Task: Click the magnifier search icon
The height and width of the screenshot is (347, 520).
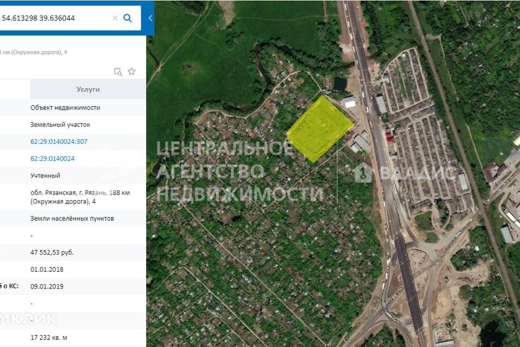Action: click(x=128, y=18)
